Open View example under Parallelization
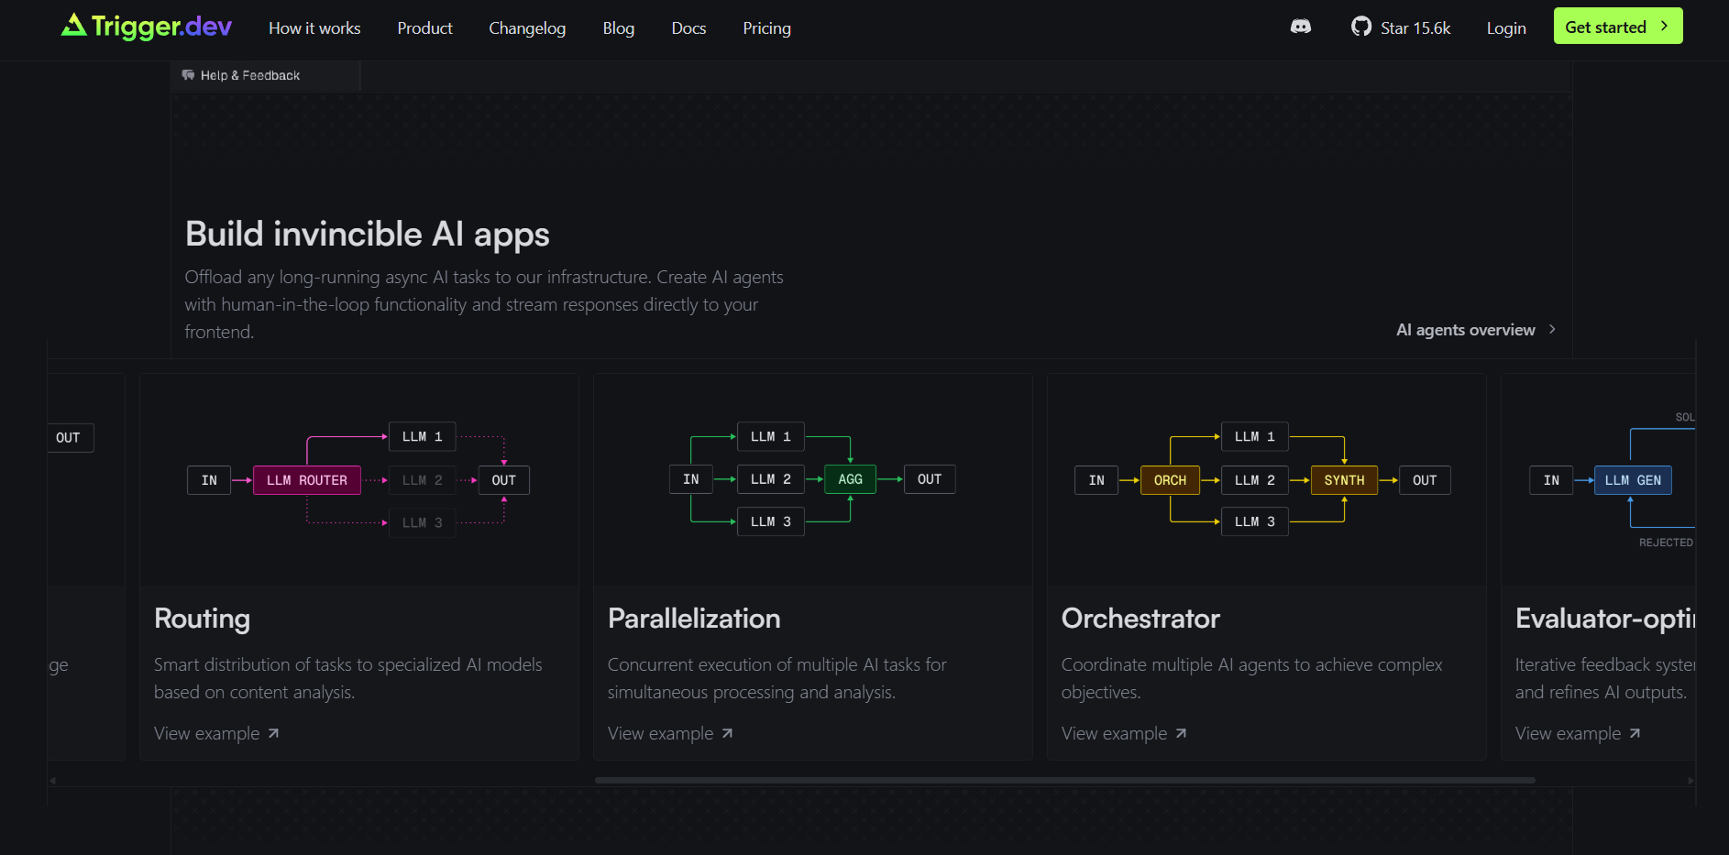The image size is (1729, 855). pos(670,733)
